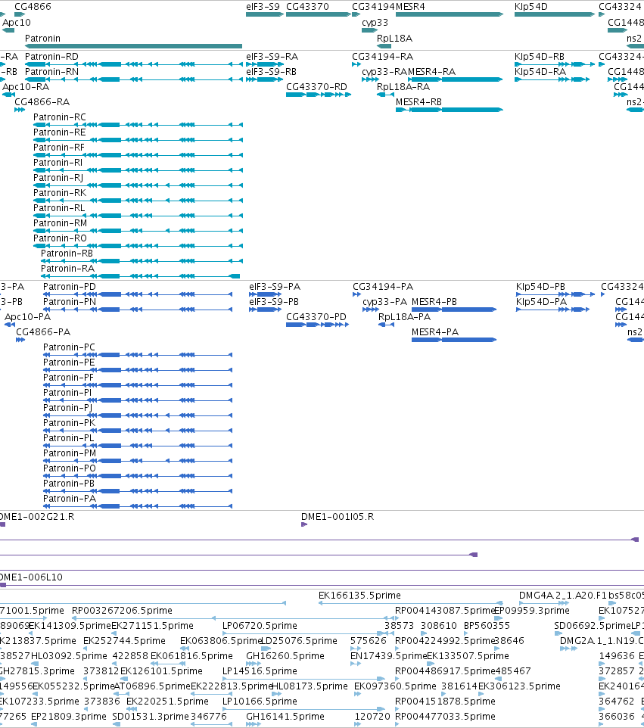Click protein CG43370-PD
Viewport: 644px width, 728px height.
317,325
